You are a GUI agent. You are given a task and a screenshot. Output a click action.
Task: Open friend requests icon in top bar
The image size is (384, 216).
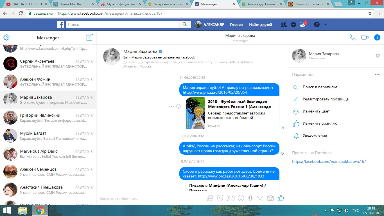point(284,25)
